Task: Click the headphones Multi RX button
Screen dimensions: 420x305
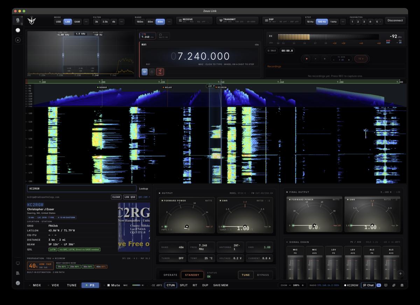Action: [x=163, y=36]
